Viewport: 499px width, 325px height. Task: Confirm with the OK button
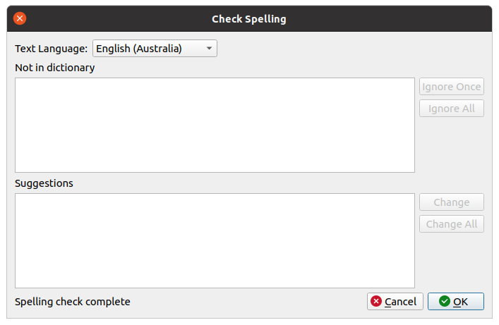point(456,302)
